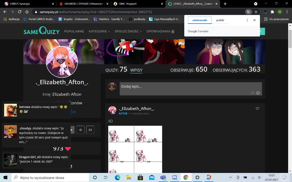The width and height of the screenshot is (292, 182).
Task: Click the Google Translate icon in address bar
Action: click(x=248, y=12)
